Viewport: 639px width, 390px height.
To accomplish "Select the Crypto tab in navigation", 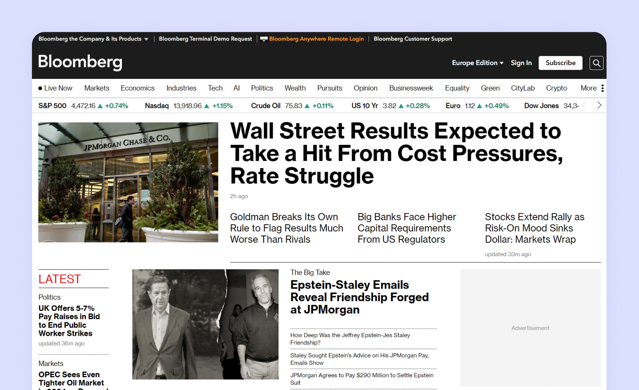I will [556, 88].
